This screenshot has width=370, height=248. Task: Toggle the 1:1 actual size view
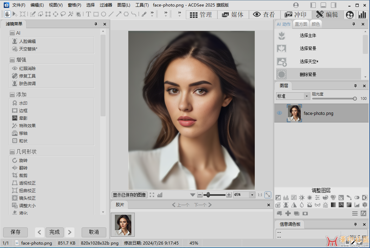[x=260, y=195]
